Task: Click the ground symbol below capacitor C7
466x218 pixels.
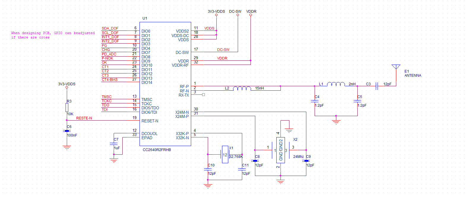Action: [x=114, y=161]
